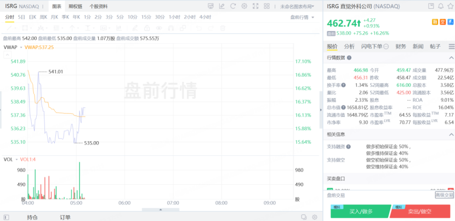Refresh the chart with the reload icon
This screenshot has height=221, width=455.
pos(233,6)
